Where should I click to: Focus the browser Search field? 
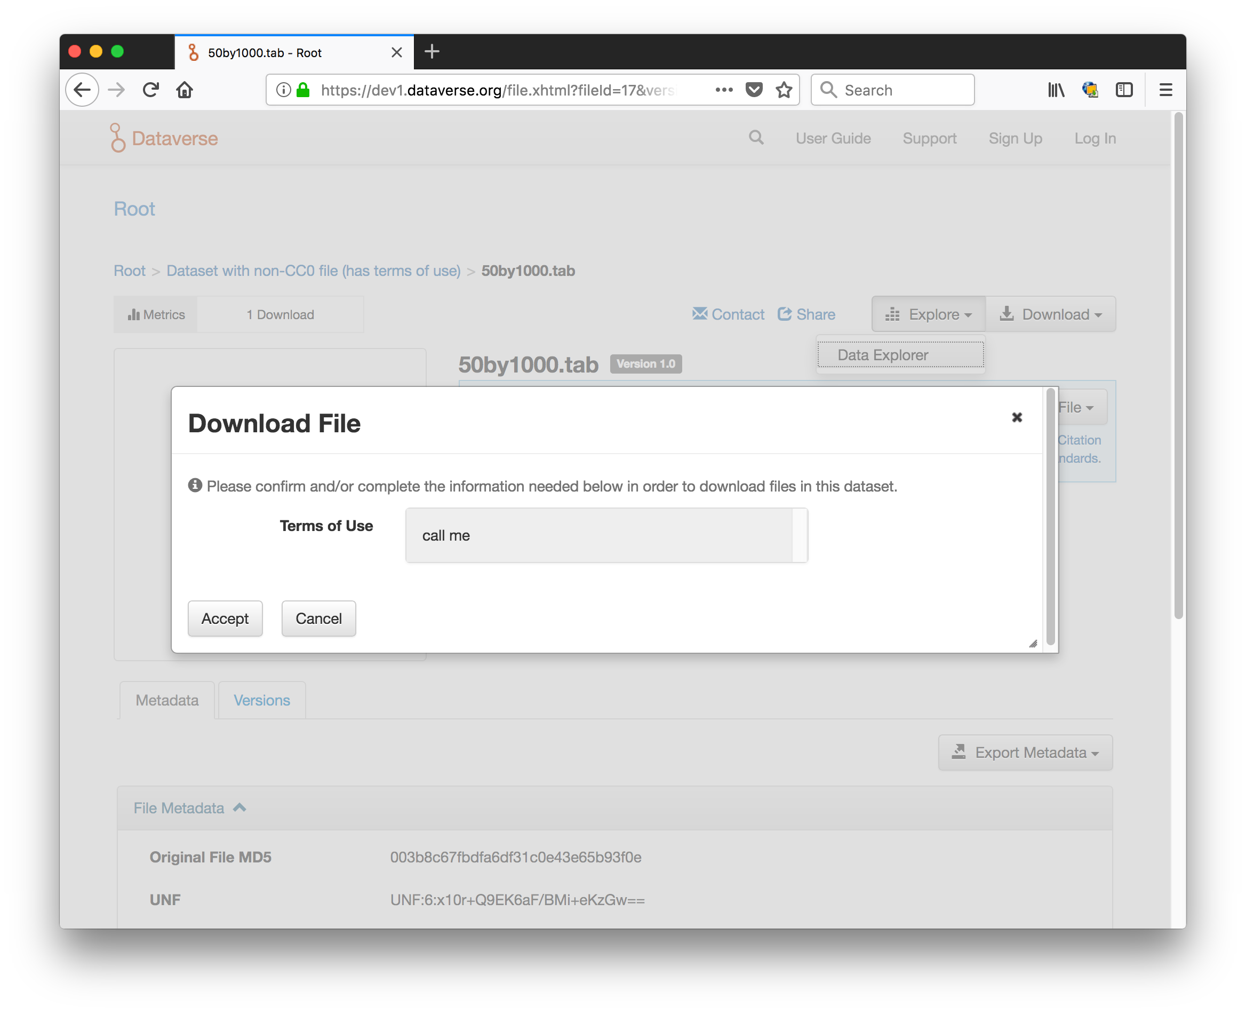tap(893, 90)
